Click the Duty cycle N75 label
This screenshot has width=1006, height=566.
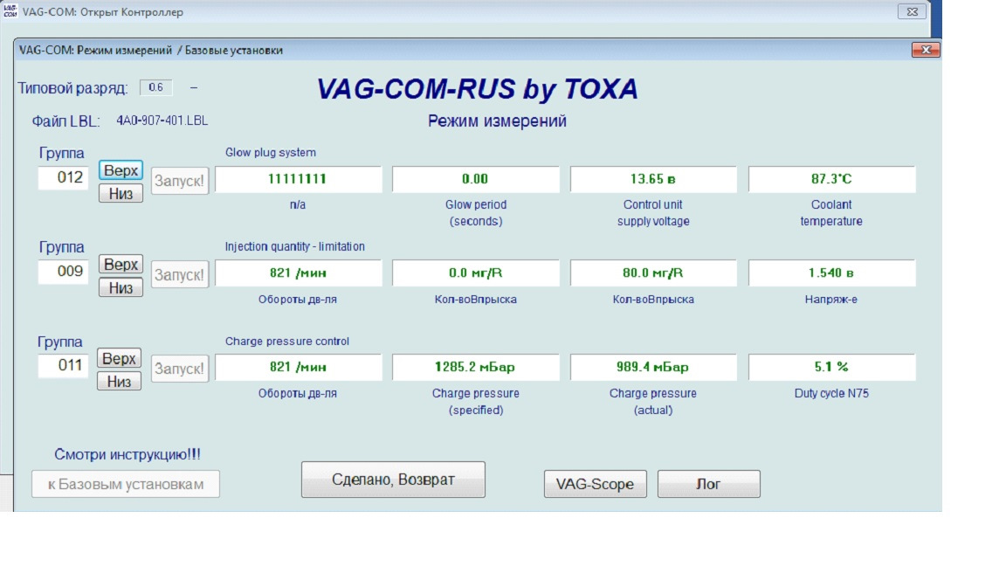pos(831,393)
